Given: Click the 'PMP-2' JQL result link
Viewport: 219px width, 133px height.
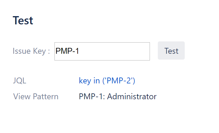Looking at the screenshot, I should (x=107, y=81).
